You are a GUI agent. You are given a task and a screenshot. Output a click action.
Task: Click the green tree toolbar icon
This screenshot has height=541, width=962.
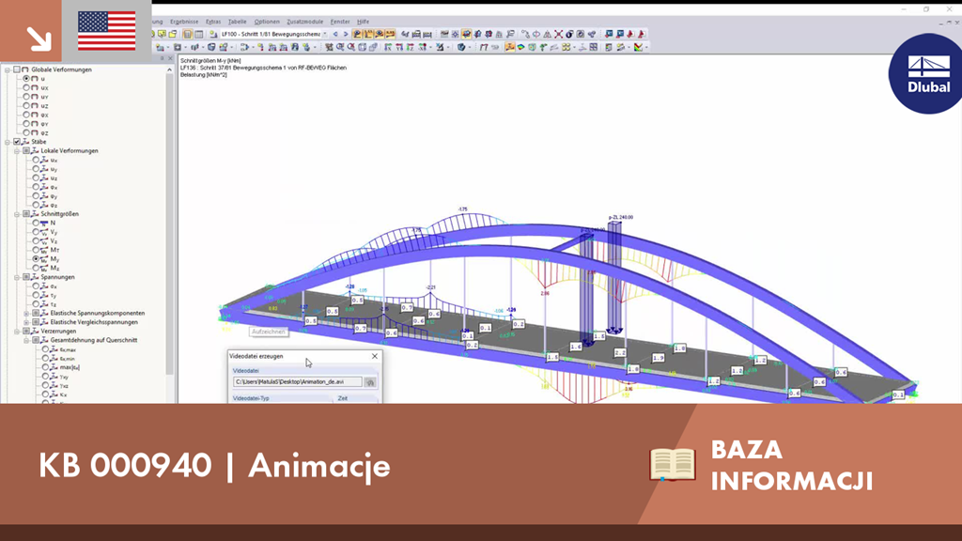click(x=543, y=47)
